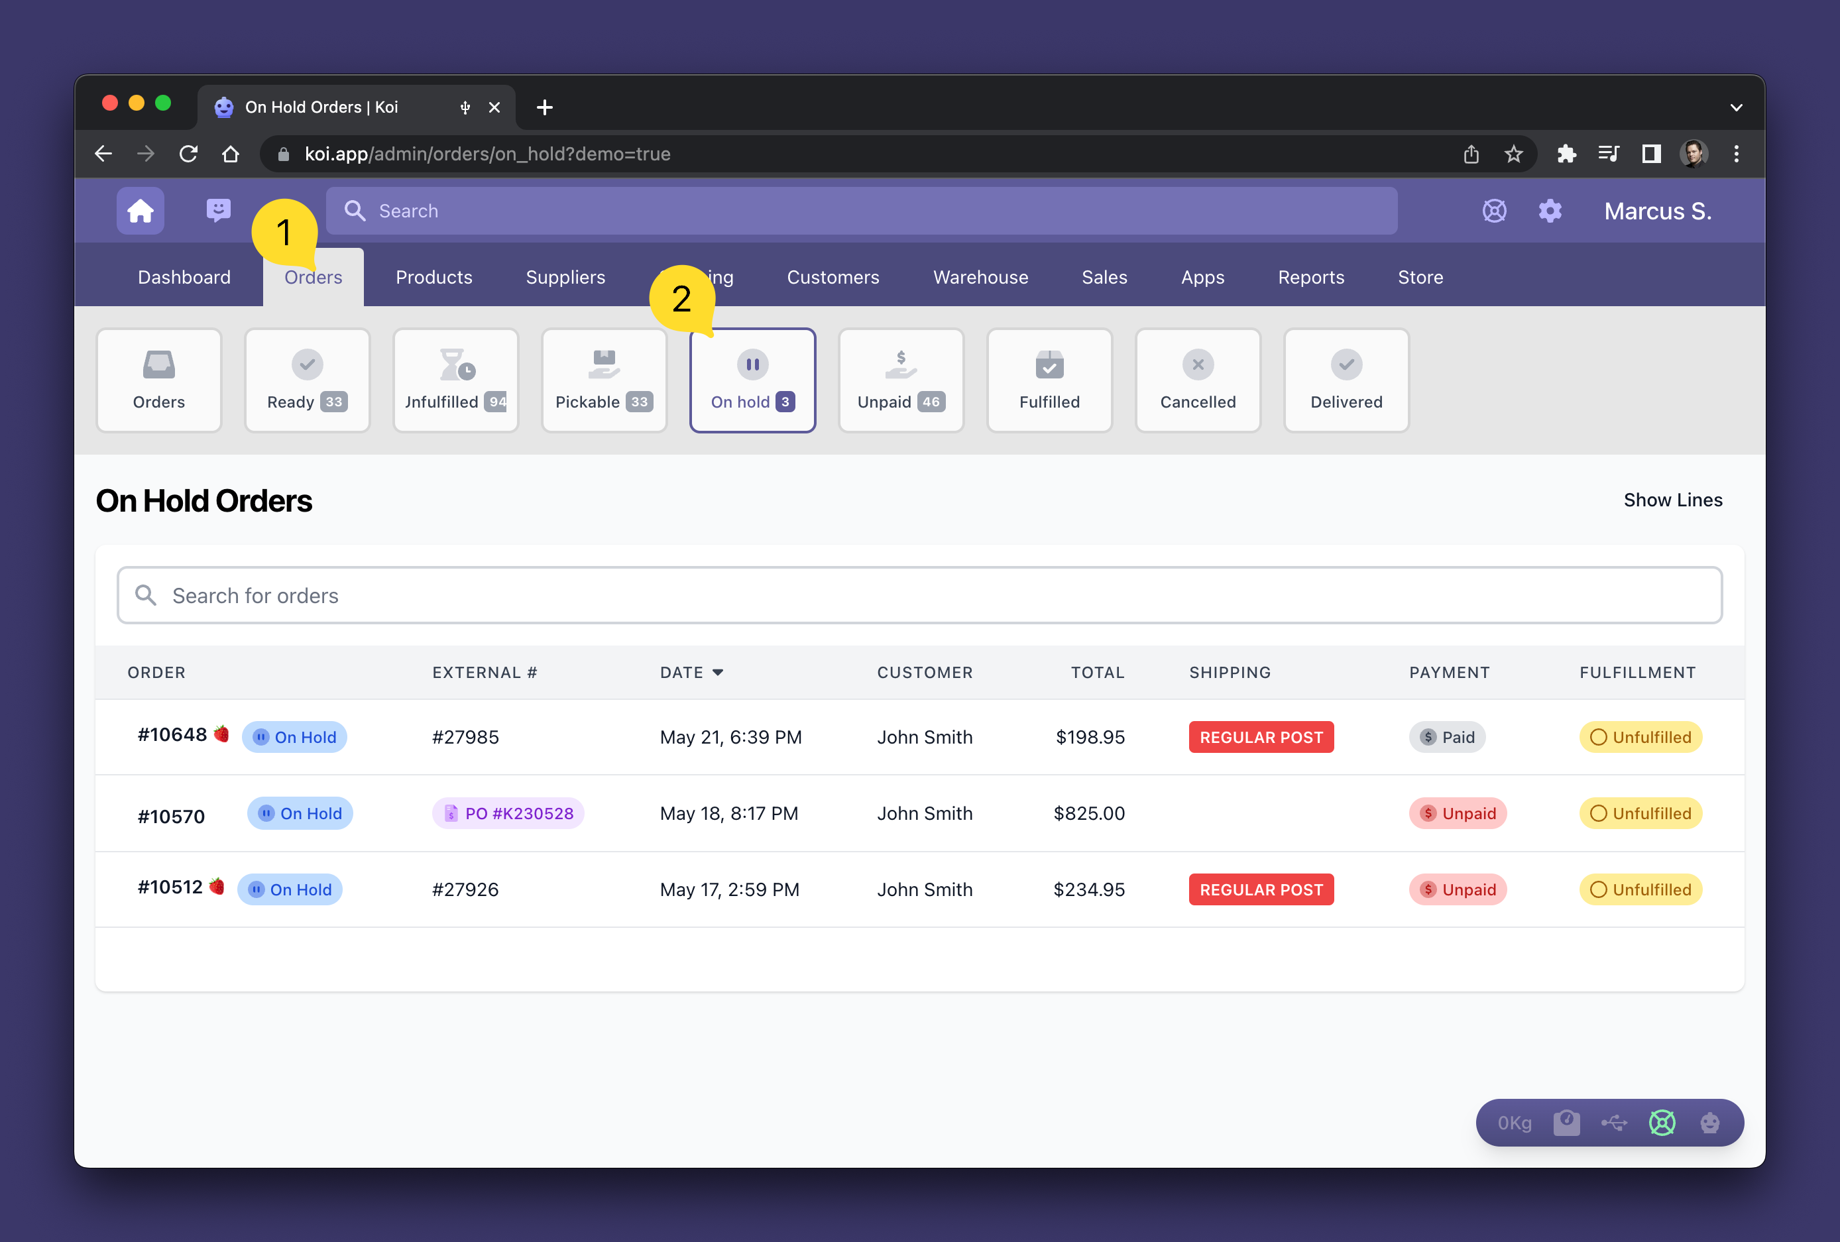Expand the tab search chevron
Image resolution: width=1840 pixels, height=1242 pixels.
pos(1737,107)
